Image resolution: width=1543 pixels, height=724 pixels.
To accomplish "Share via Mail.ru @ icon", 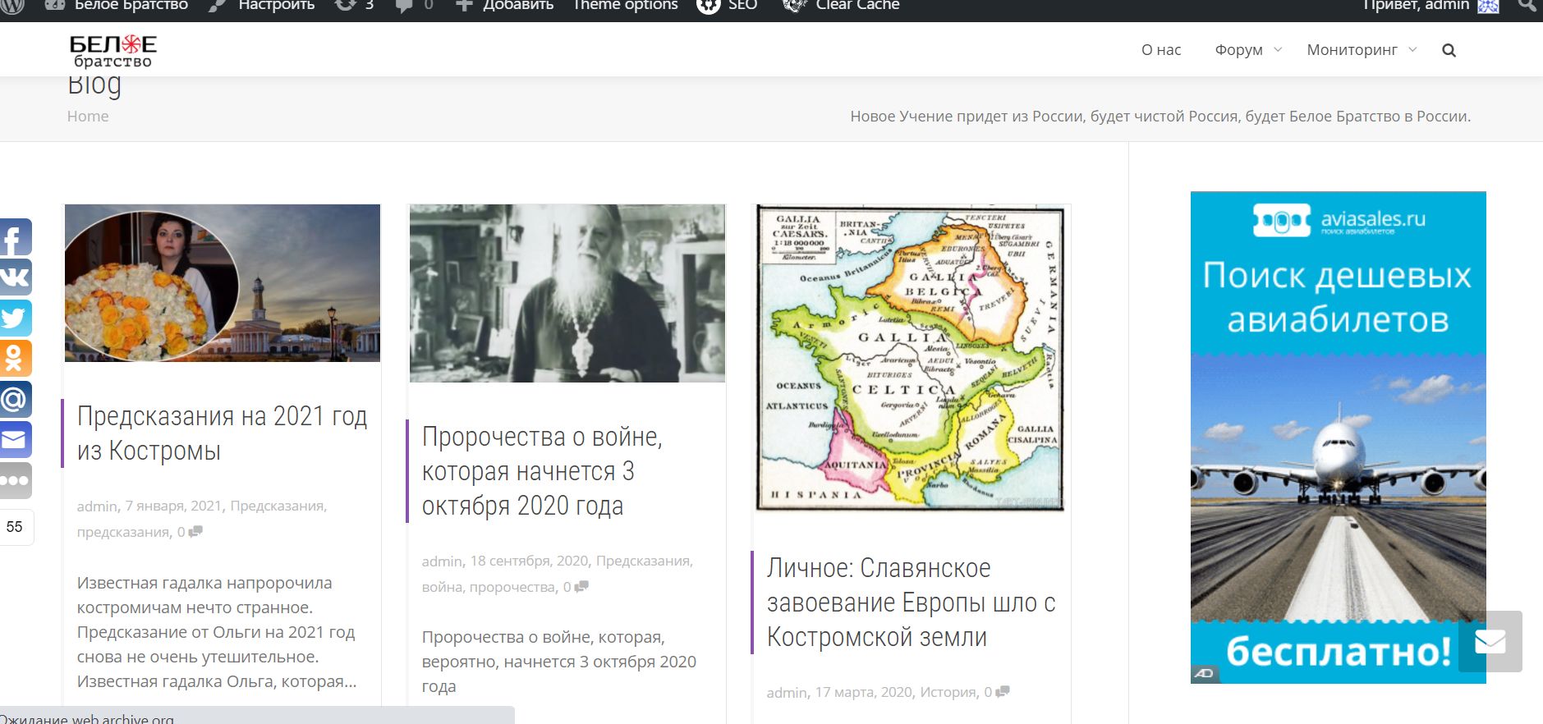I will click(15, 400).
